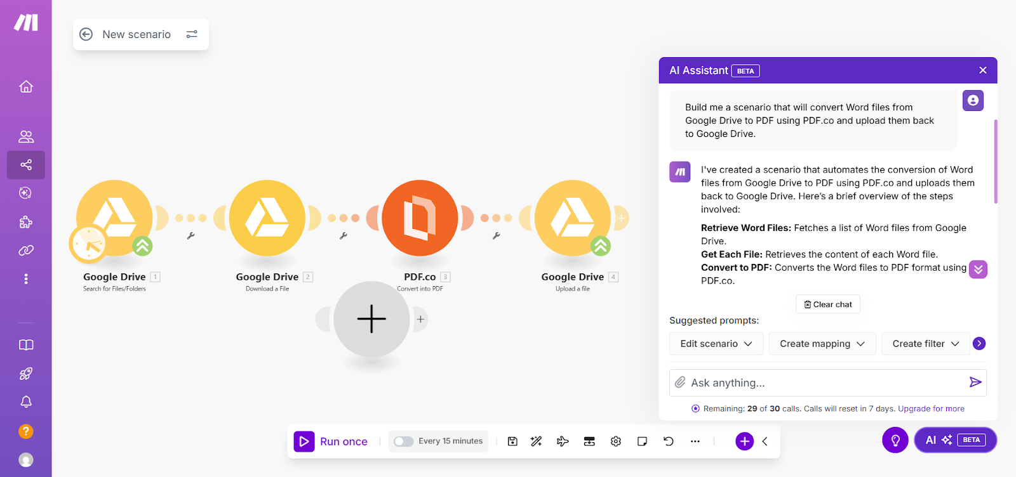Add a module after Google Drive 4
This screenshot has width=1016, height=477.
tap(621, 218)
